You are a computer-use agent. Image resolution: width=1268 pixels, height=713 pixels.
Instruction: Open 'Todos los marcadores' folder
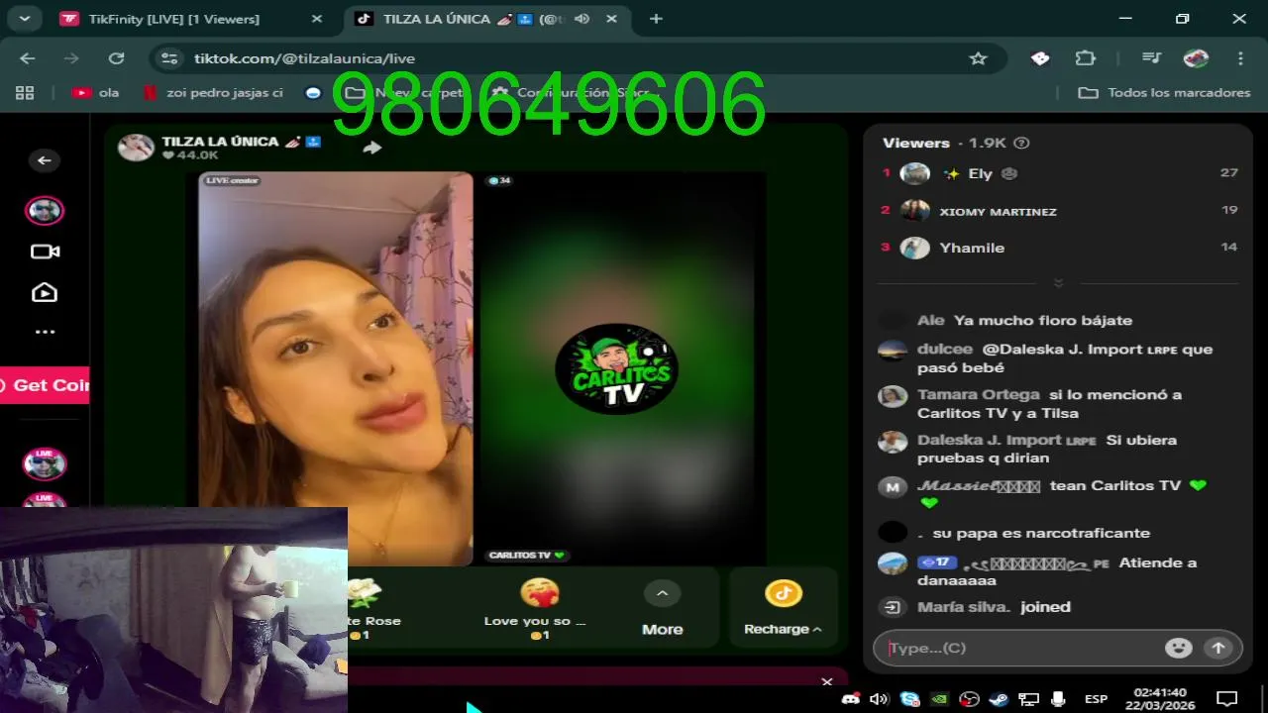(1164, 92)
